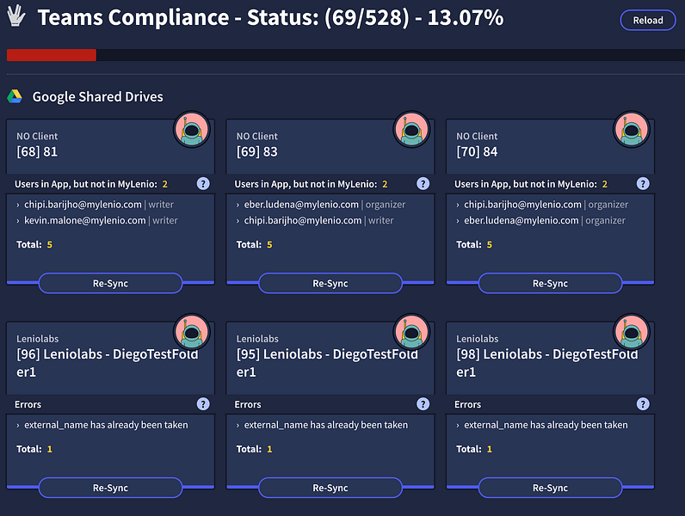Open help icon on card [70] 84
685x516 pixels.
click(x=643, y=184)
